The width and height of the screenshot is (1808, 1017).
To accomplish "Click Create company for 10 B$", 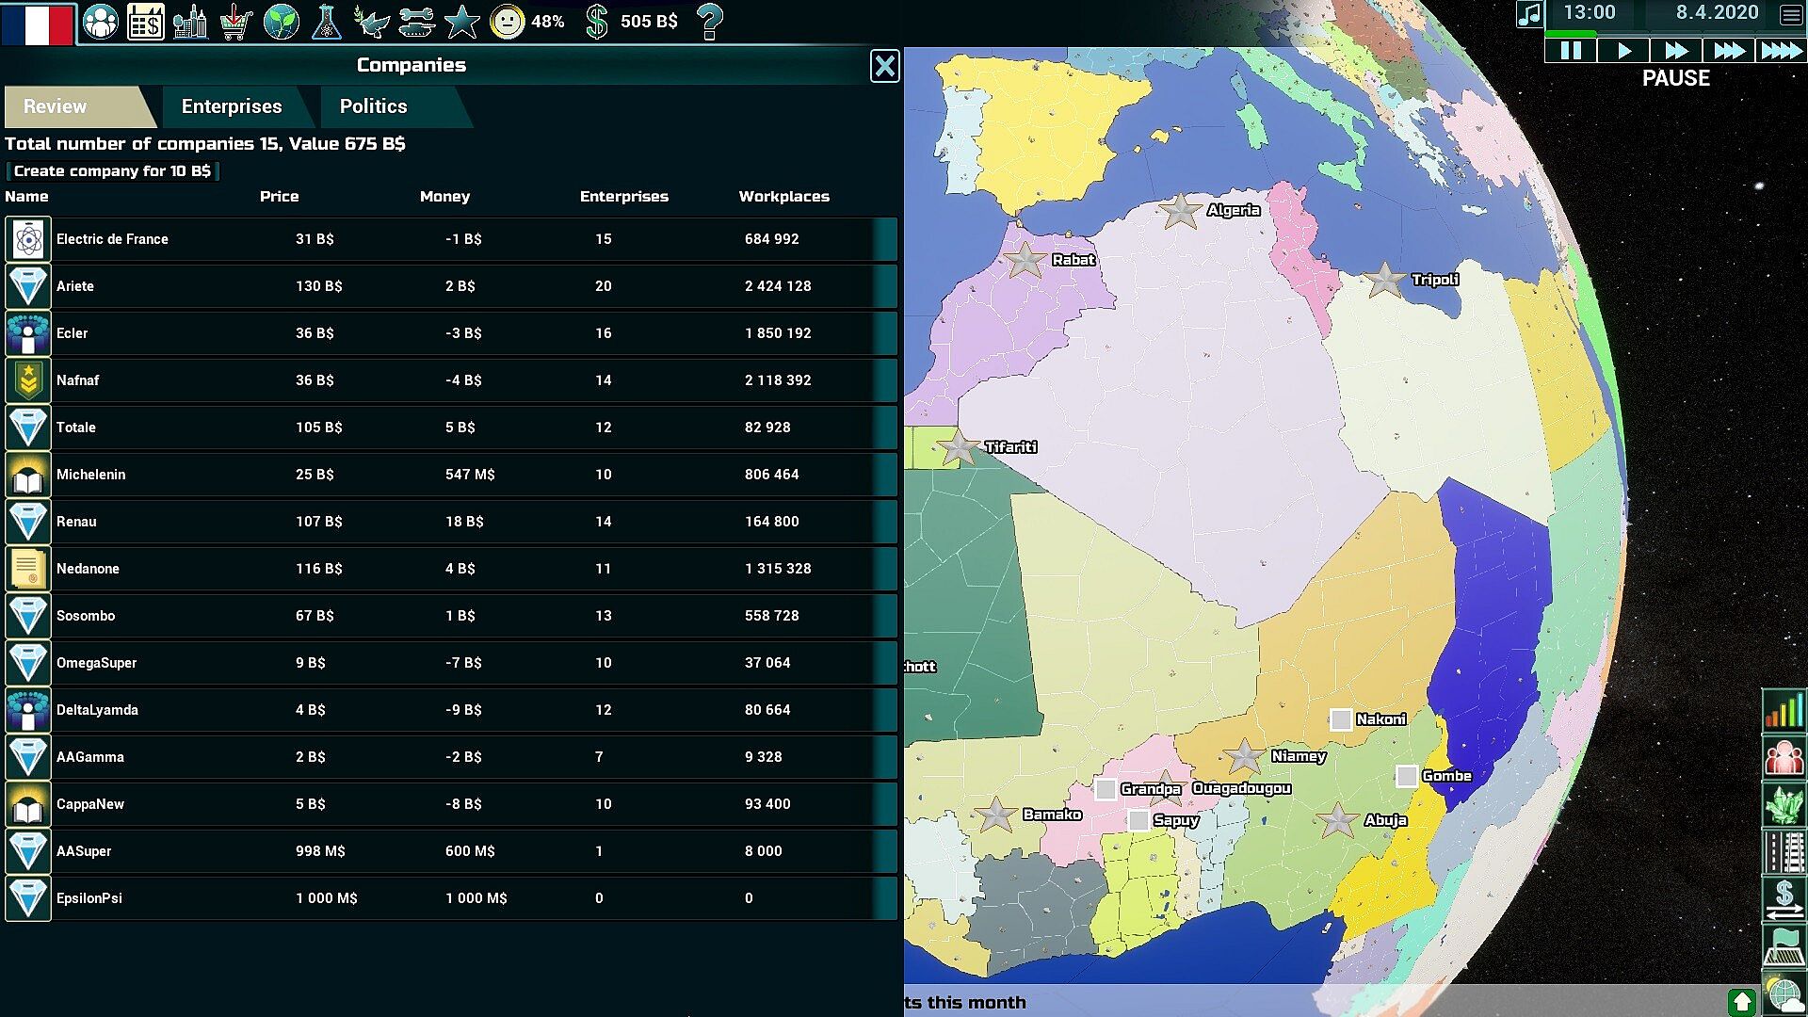I will (x=112, y=170).
